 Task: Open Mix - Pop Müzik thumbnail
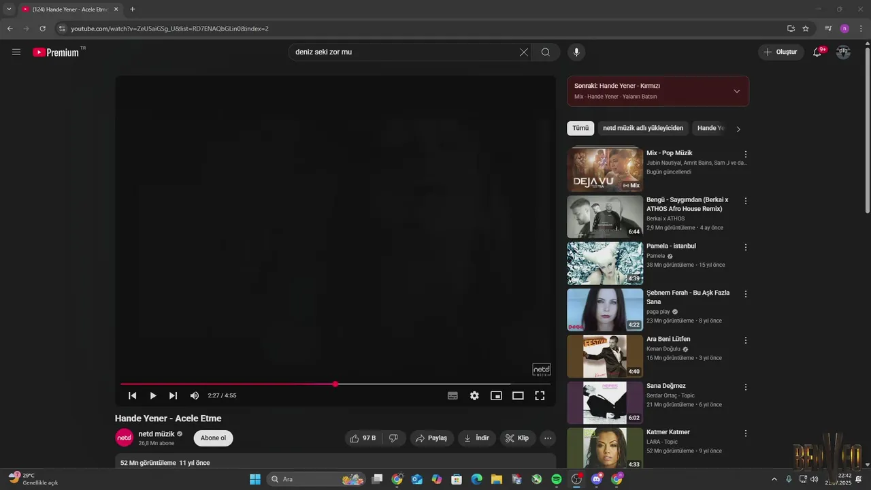tap(605, 170)
